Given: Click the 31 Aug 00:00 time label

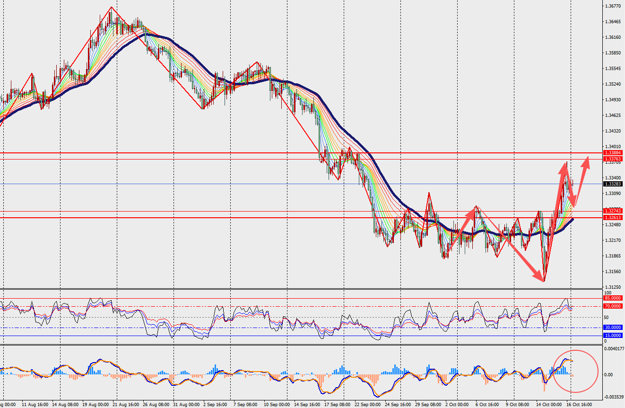Looking at the screenshot, I should [185, 405].
